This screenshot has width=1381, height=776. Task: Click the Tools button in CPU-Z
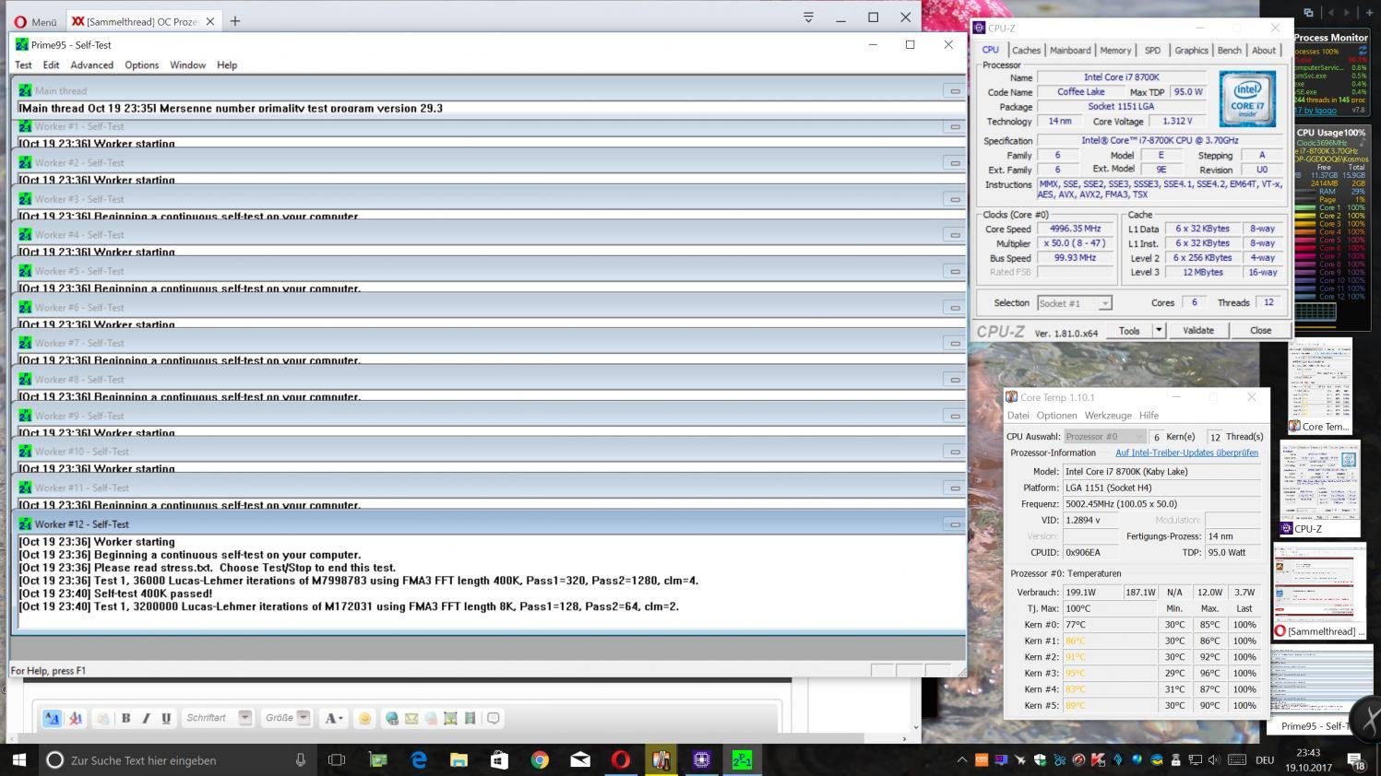click(x=1129, y=330)
